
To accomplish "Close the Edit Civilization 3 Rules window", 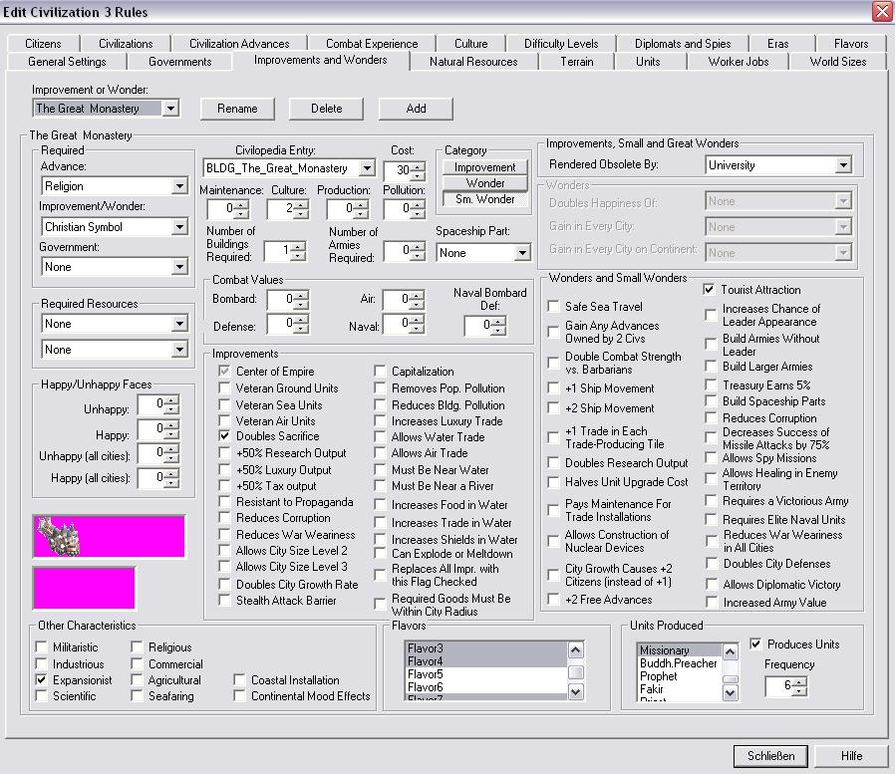I will tap(881, 12).
